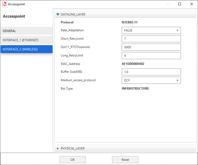Collapse the DATALINK_LAYER section triangle

[58, 14]
